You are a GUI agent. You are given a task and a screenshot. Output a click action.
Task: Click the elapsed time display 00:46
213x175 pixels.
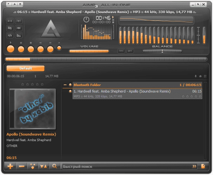(x=103, y=18)
